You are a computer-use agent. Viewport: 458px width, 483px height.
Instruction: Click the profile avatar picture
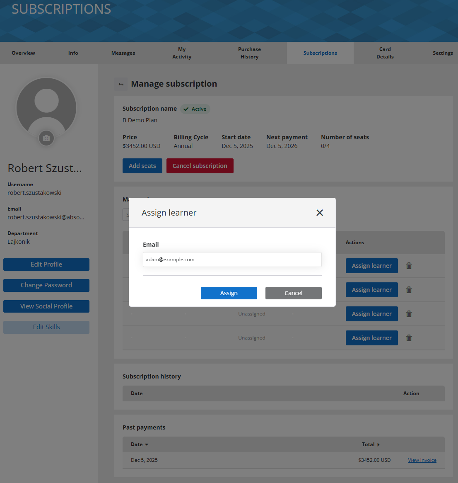click(46, 108)
